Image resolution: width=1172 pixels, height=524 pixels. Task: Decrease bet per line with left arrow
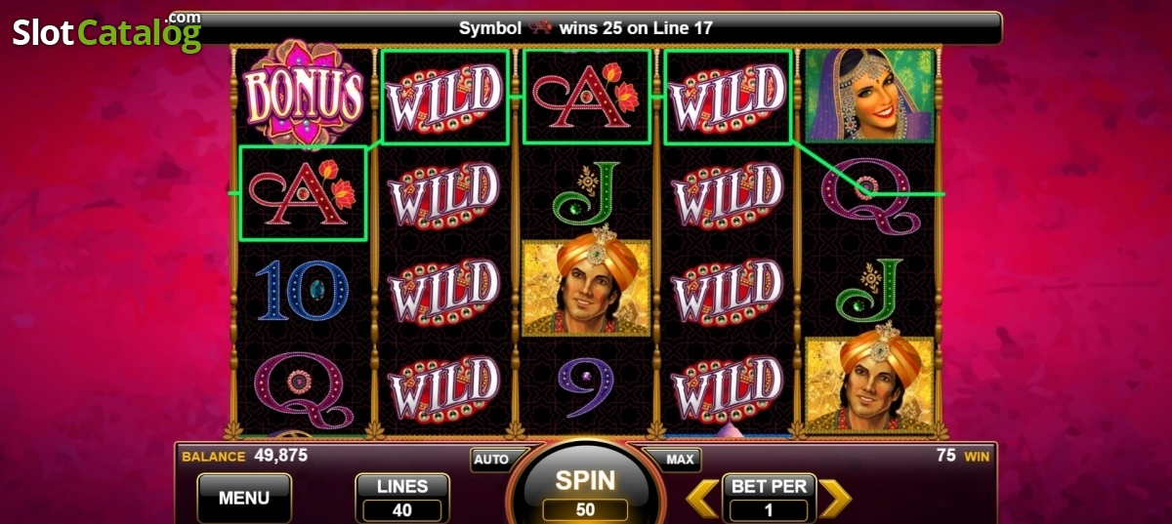702,498
